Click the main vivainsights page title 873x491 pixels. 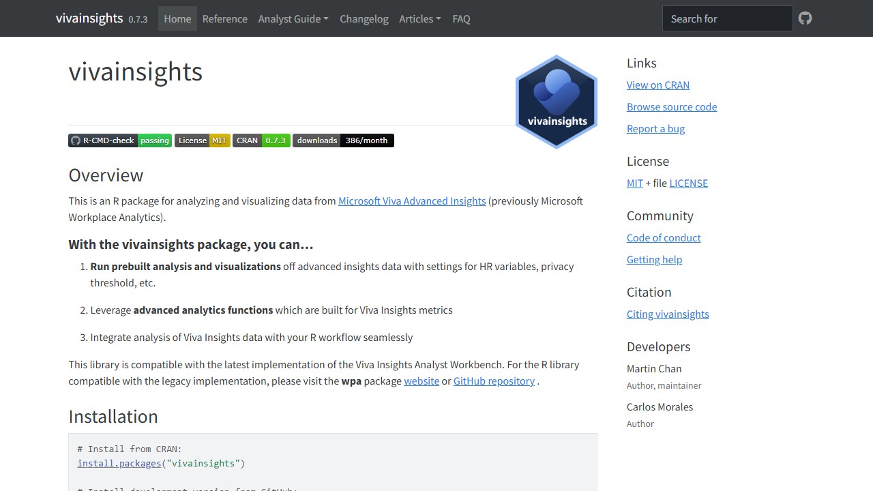[136, 72]
